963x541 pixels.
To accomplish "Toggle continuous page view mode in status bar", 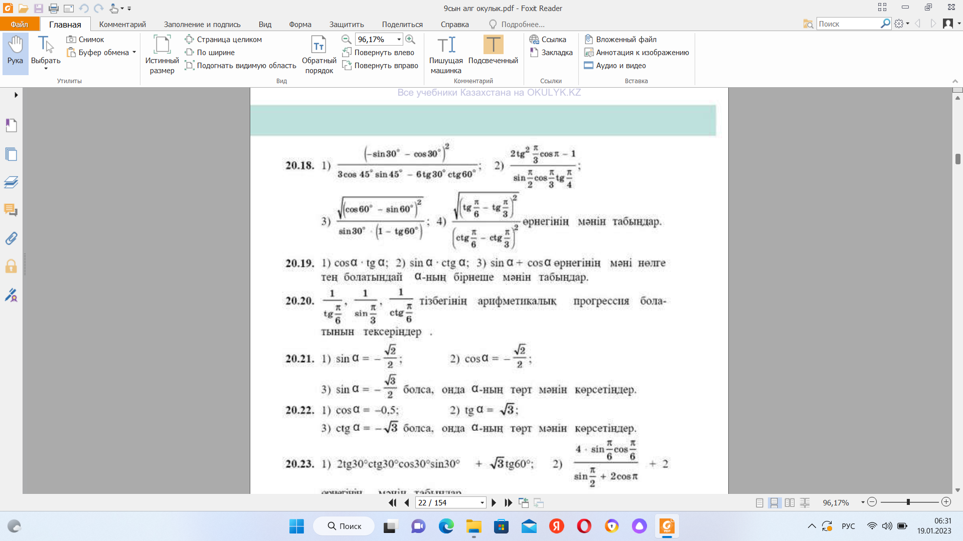I will [x=774, y=502].
